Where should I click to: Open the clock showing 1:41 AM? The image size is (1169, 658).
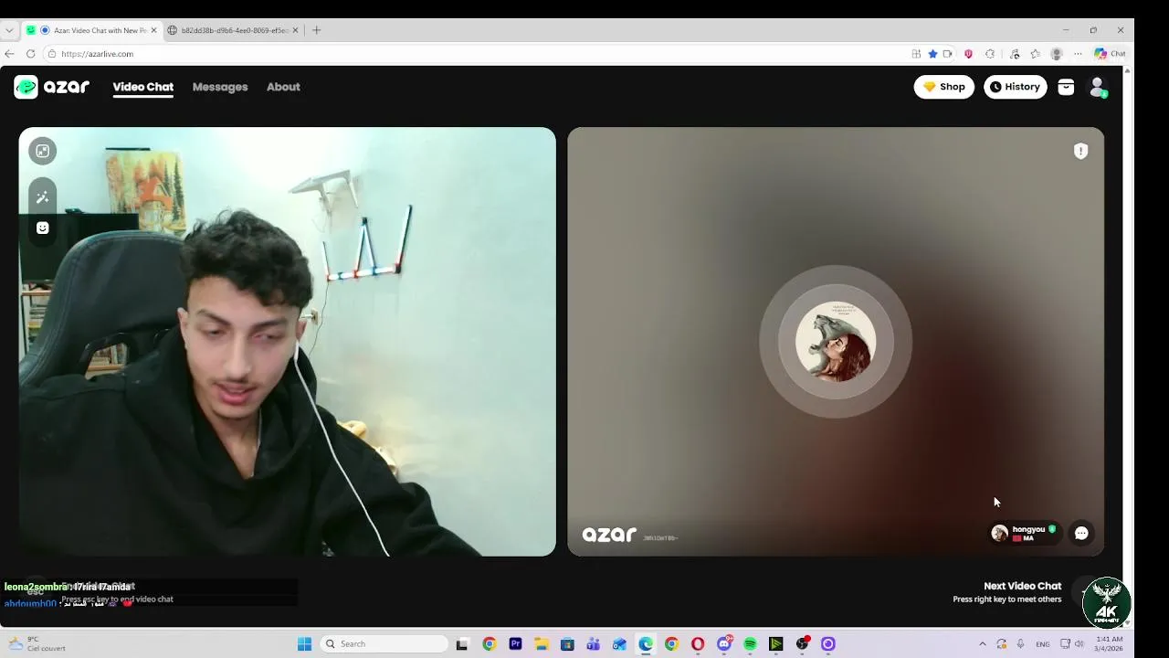tap(1109, 644)
